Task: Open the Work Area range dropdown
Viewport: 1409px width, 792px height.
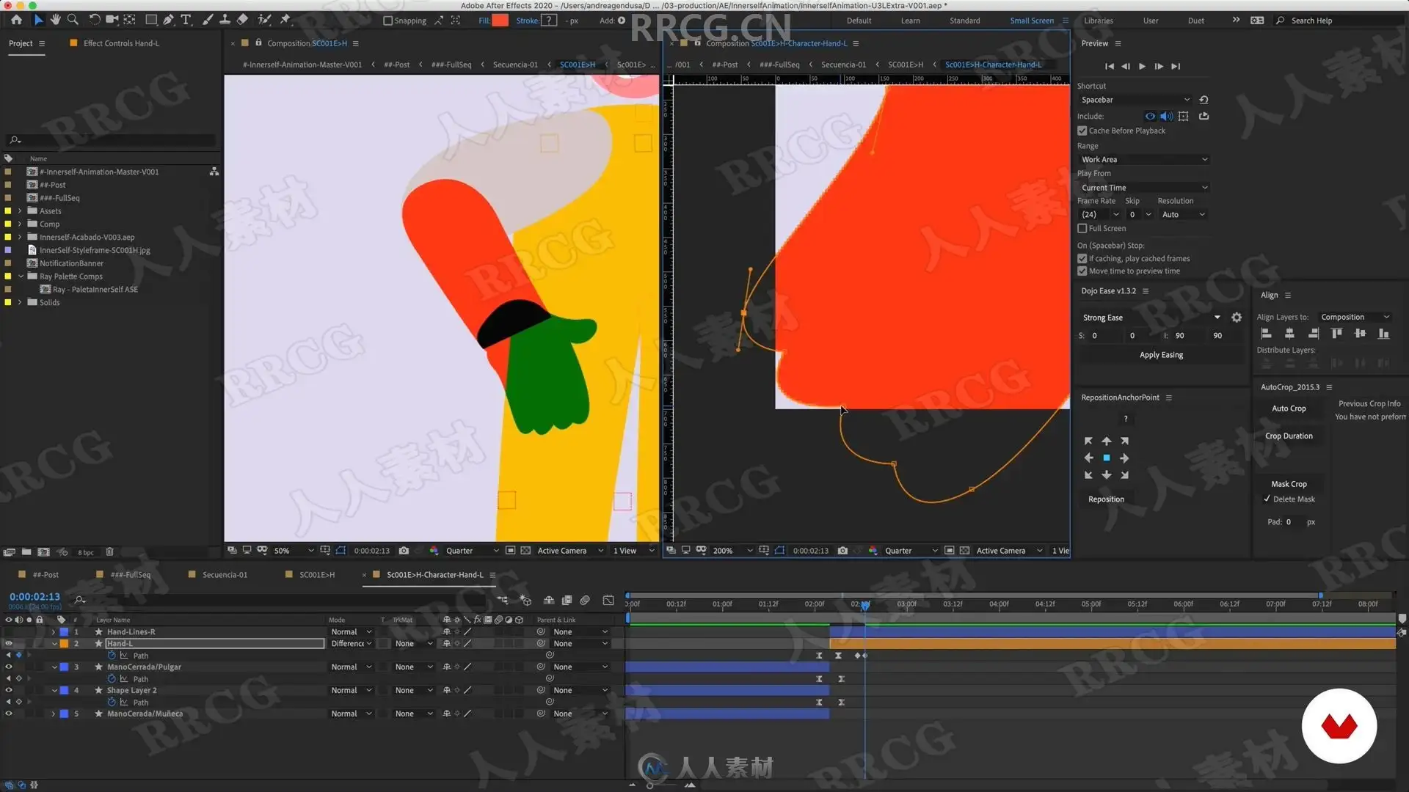Action: [x=1143, y=159]
